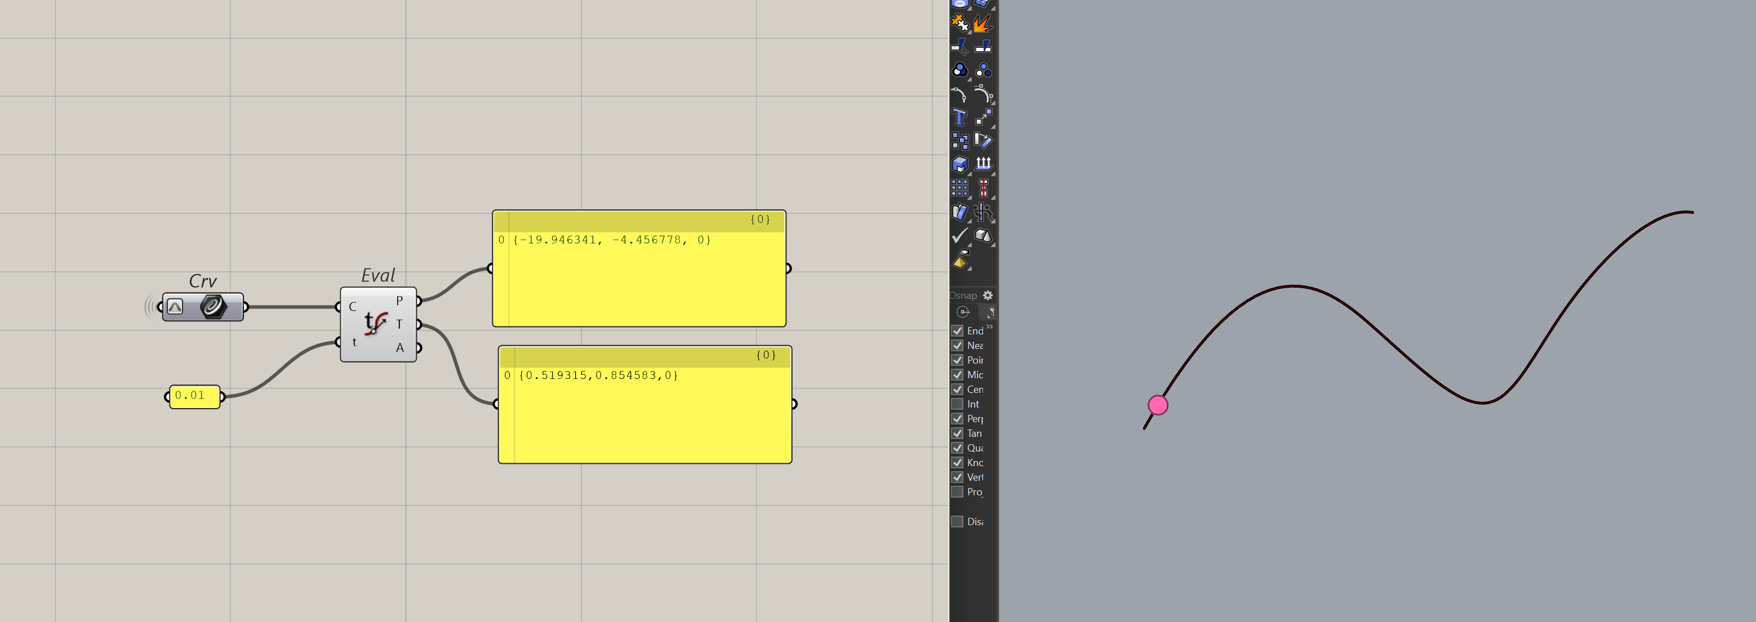
Task: Toggle the Disable osnap checkbox
Action: click(x=957, y=521)
